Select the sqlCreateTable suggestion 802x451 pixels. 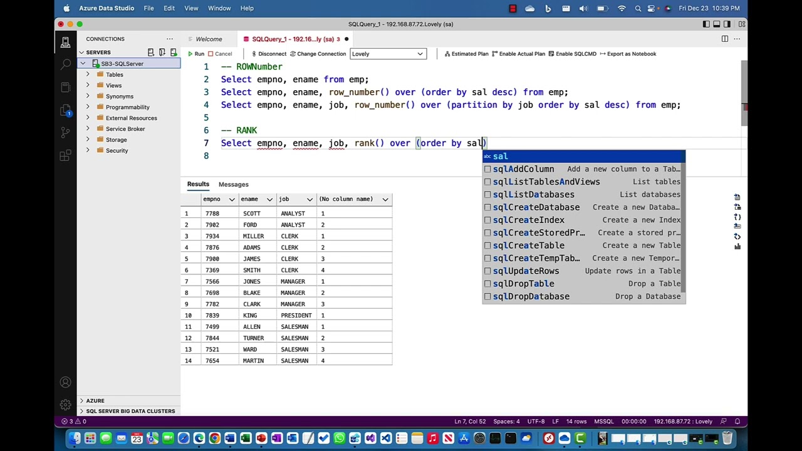pos(584,246)
